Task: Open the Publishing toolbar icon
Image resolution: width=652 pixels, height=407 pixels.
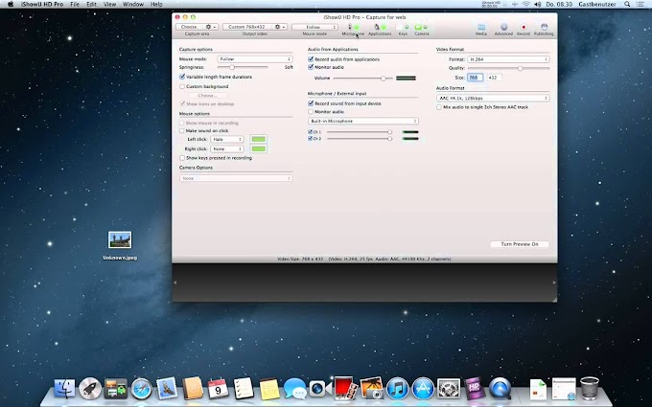Action: click(x=544, y=28)
